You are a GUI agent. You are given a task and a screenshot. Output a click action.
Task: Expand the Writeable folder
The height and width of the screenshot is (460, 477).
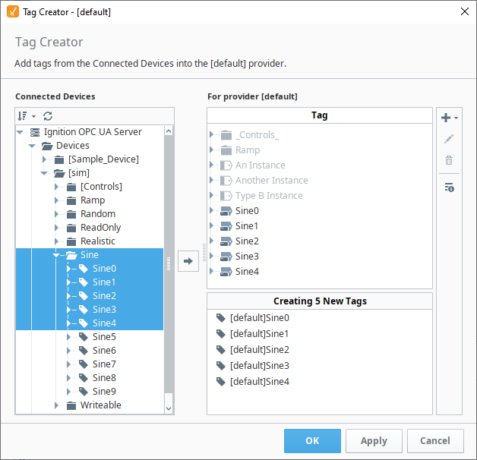56,405
